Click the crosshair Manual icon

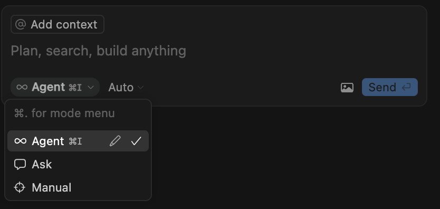point(20,187)
